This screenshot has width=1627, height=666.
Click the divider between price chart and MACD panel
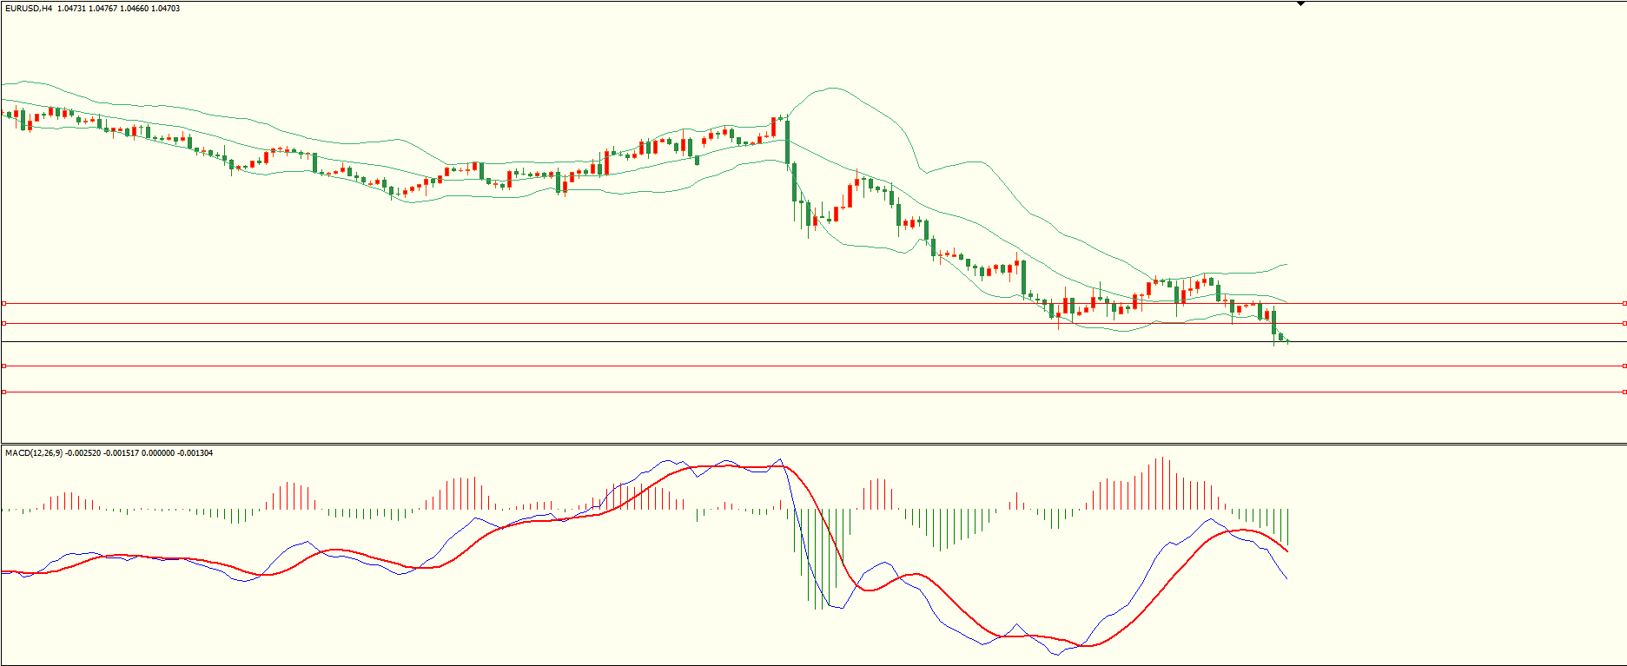[x=813, y=444]
